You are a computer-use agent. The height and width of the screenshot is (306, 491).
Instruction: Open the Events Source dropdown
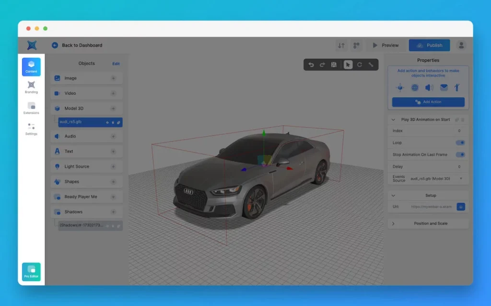[461, 178]
